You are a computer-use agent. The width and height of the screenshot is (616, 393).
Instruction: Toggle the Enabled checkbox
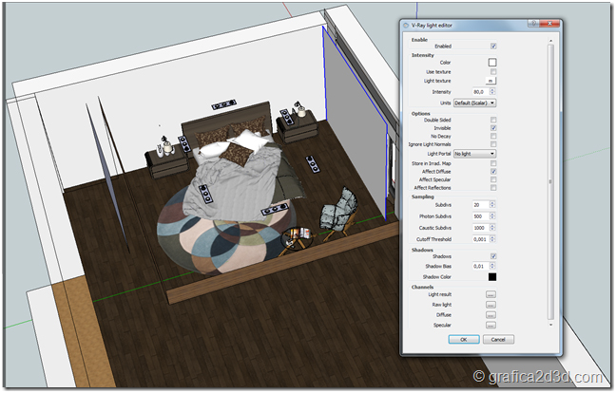click(x=492, y=46)
